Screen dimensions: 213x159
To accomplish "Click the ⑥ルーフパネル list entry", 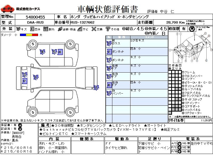I will [191, 89].
